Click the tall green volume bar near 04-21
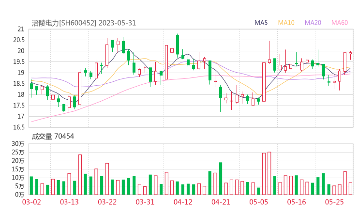358x213 pixels. tap(221, 179)
